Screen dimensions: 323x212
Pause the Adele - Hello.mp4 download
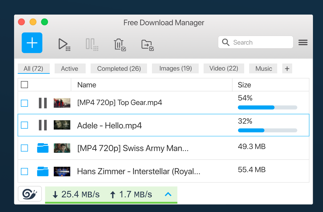tap(43, 125)
